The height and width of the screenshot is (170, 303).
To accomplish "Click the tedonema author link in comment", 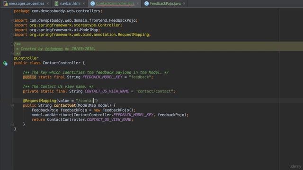I will (x=54, y=49).
